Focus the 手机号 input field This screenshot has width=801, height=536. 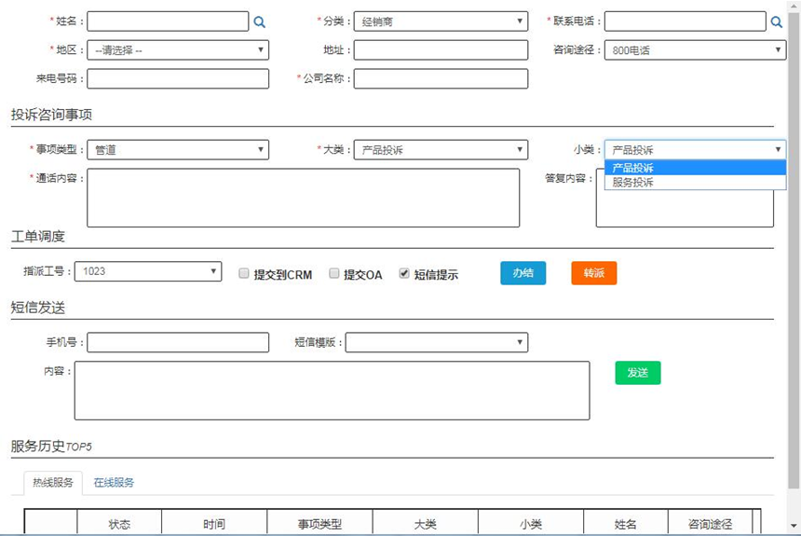(178, 343)
